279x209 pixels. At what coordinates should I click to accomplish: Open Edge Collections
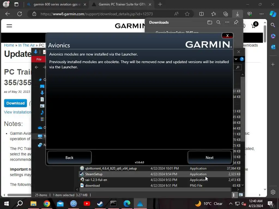(226, 14)
